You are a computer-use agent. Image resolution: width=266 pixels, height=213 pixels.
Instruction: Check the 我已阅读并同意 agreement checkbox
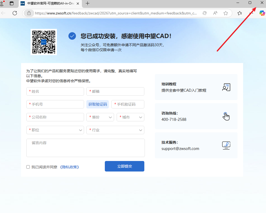28,167
